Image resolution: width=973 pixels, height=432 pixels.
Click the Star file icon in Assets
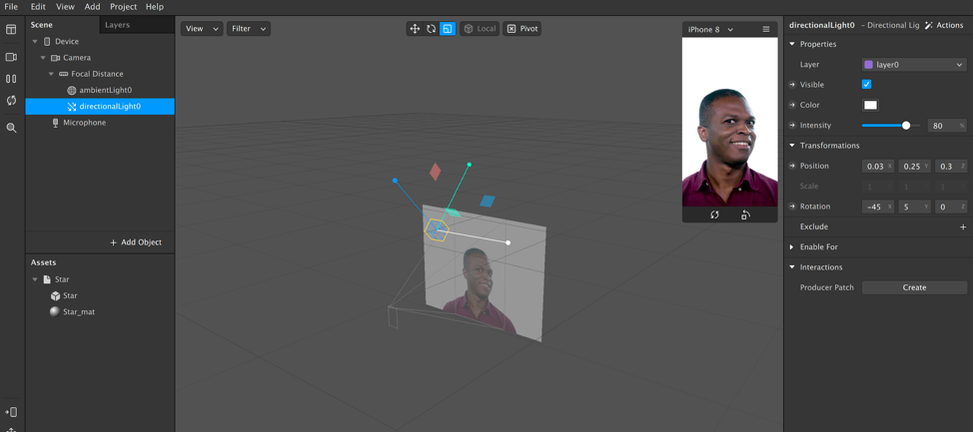[x=47, y=279]
